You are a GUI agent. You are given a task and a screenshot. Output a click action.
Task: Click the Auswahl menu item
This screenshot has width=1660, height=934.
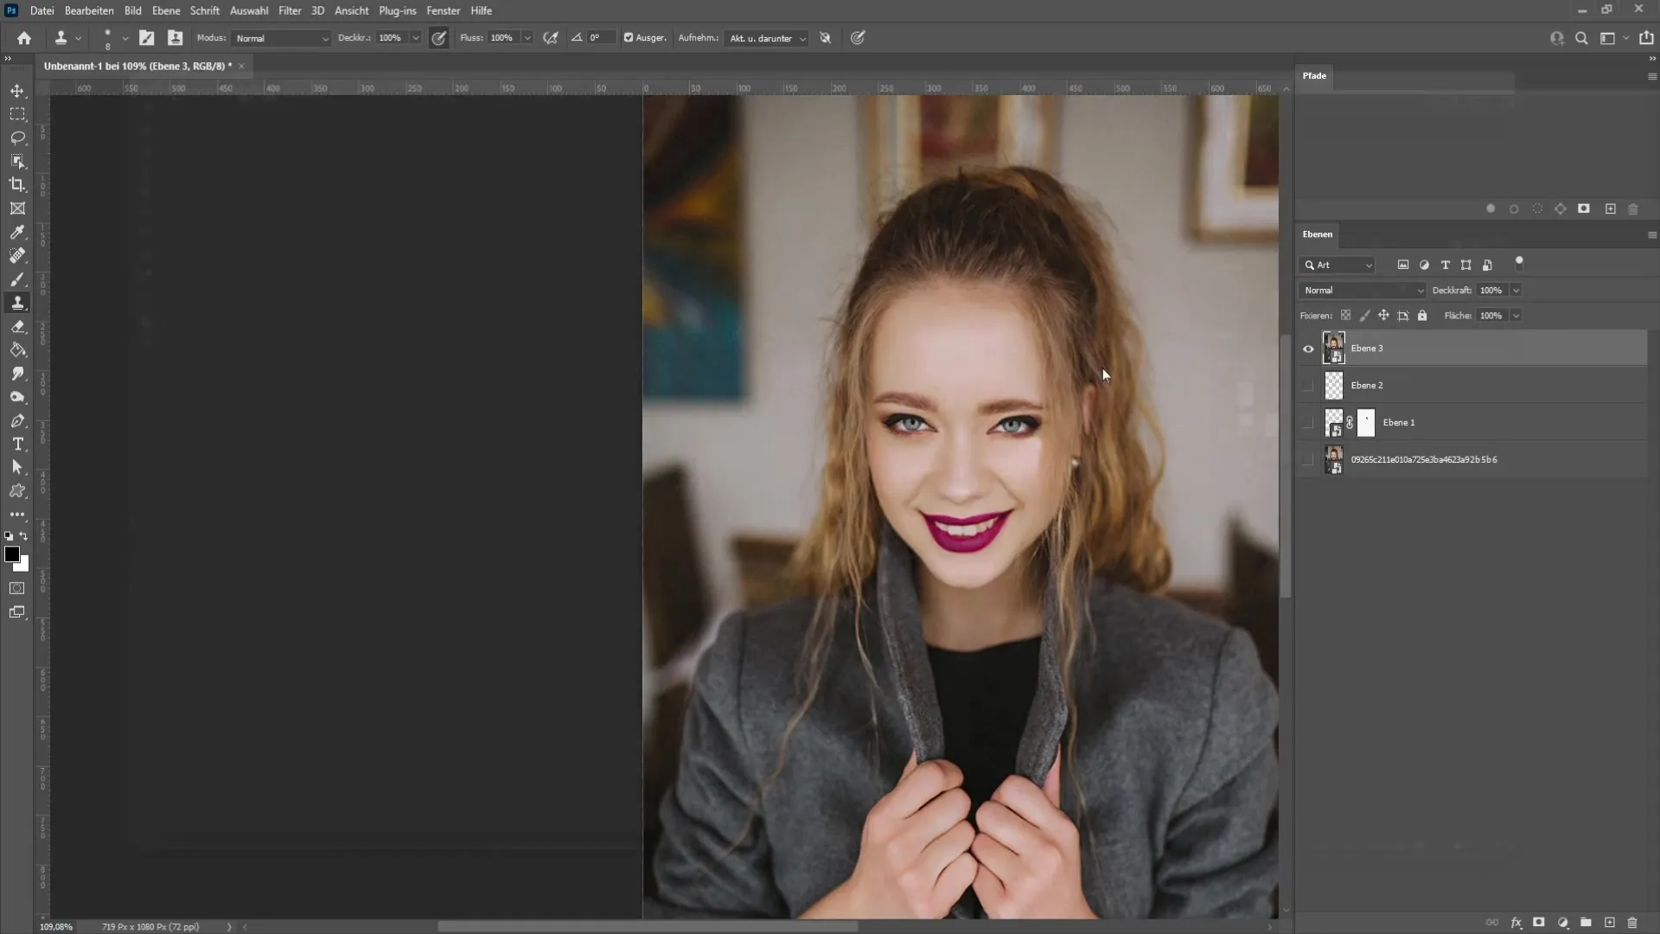coord(250,10)
